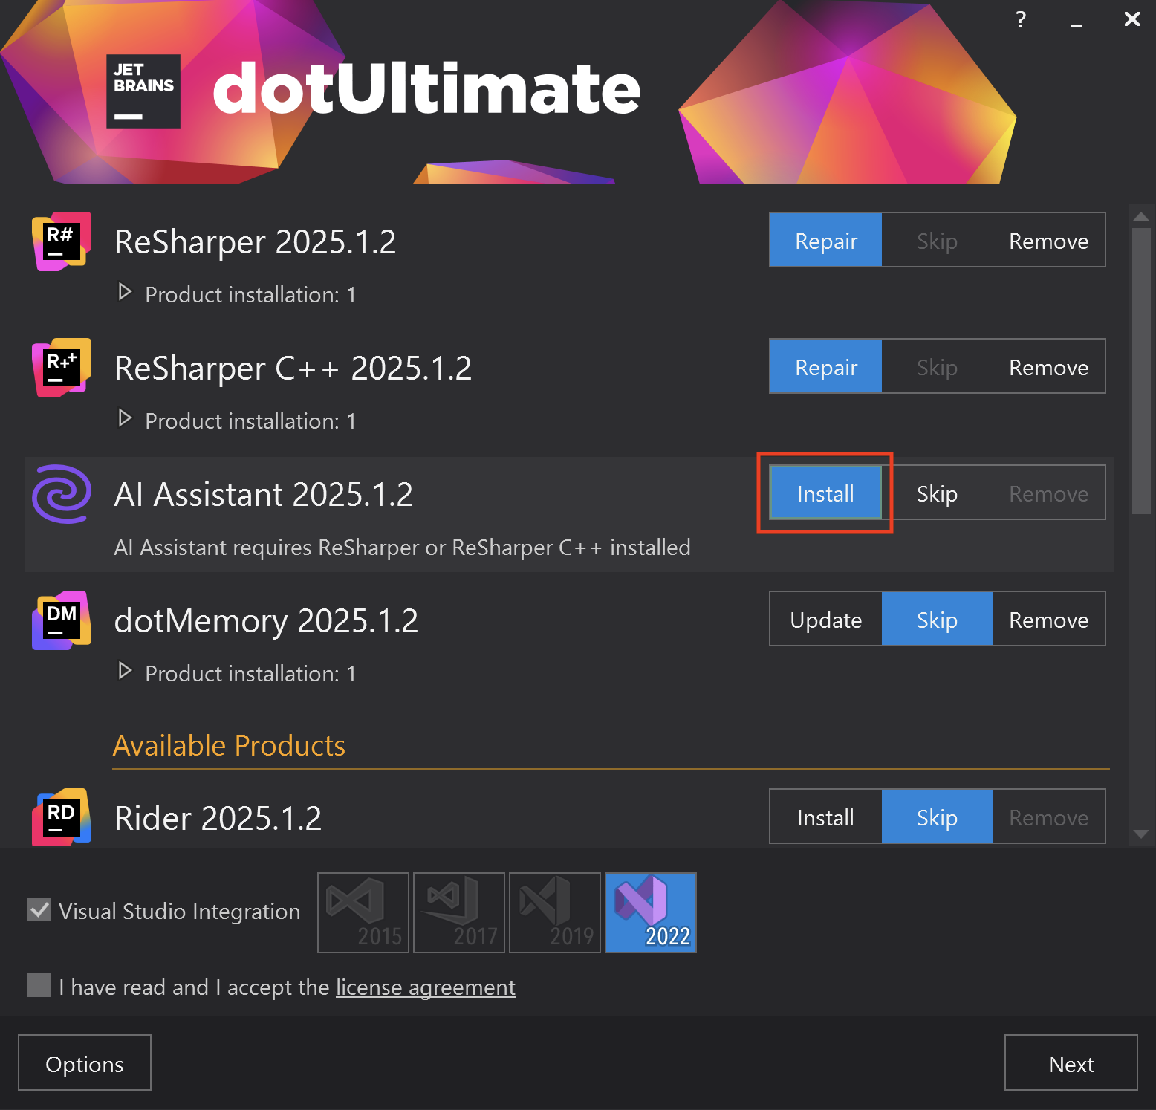Click the scrollbar up arrow
The width and height of the screenshot is (1156, 1110).
click(x=1141, y=215)
